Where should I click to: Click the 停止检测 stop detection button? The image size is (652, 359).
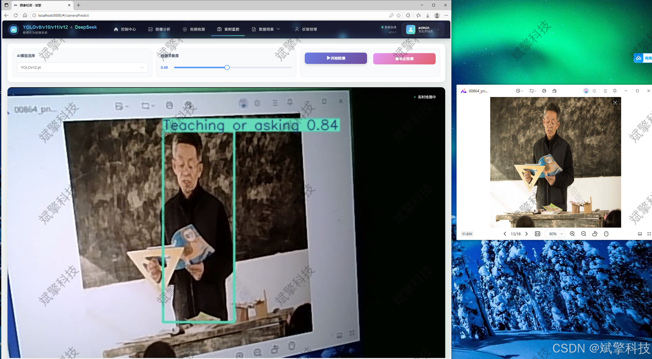pos(404,59)
